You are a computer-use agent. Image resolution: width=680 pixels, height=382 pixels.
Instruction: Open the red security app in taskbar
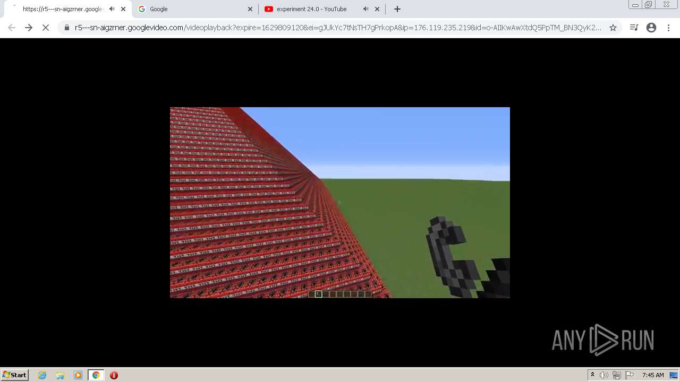[114, 375]
